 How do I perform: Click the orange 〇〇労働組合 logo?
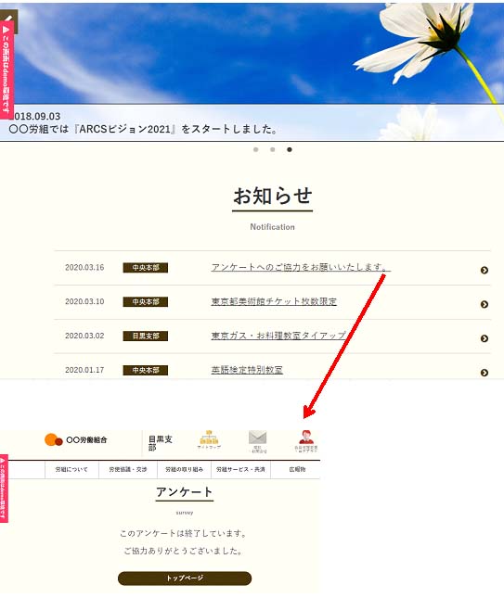pos(76,439)
